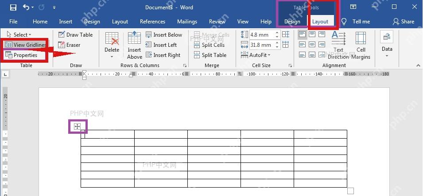Click Insert Right

163,55
